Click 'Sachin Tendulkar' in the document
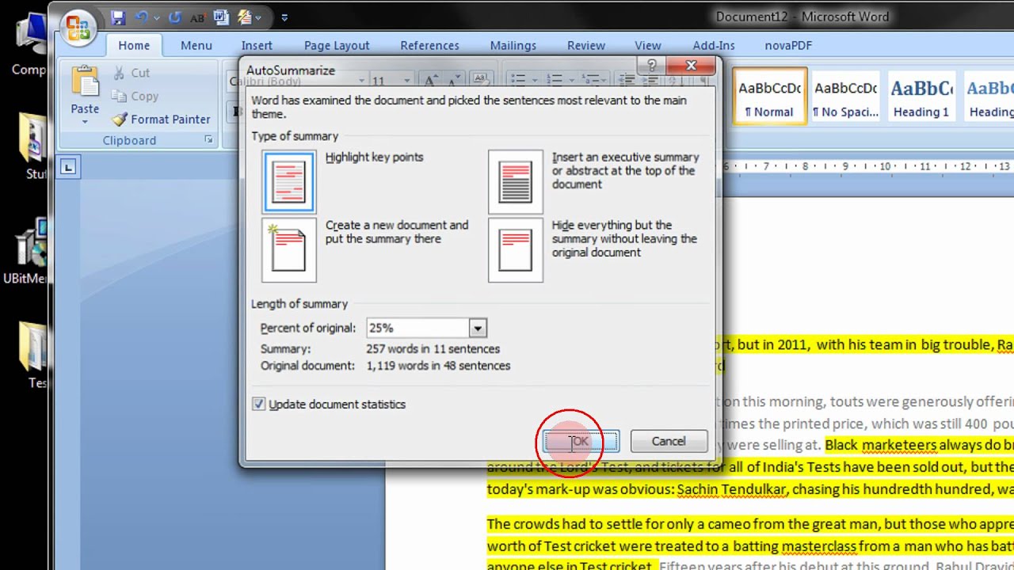Viewport: 1014px width, 570px height. (731, 489)
